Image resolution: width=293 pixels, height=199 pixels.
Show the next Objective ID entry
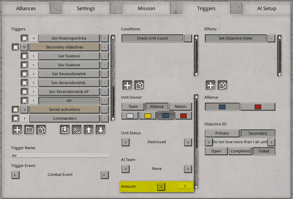tap(271, 142)
